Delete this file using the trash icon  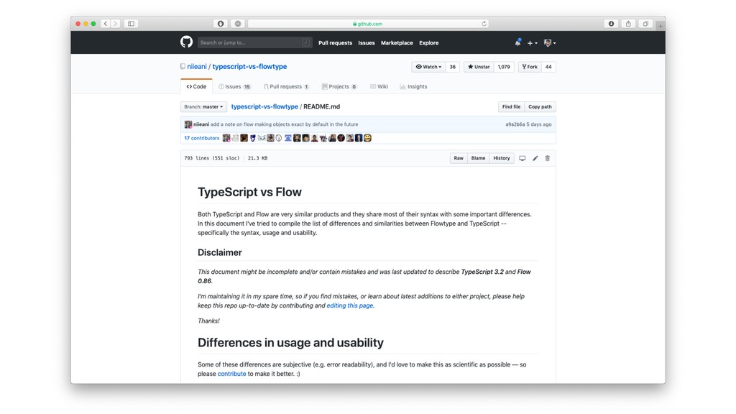pyautogui.click(x=547, y=158)
